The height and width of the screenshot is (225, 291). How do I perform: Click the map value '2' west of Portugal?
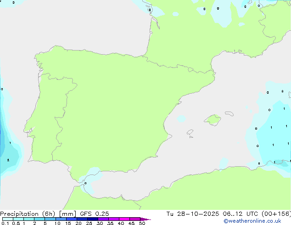coord(8,160)
